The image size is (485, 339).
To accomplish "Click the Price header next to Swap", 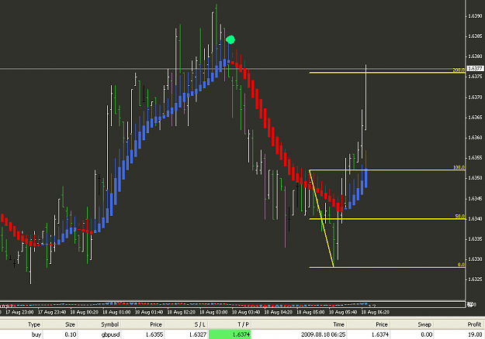I will [x=382, y=324].
